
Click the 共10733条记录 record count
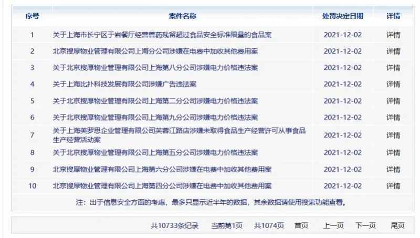tap(175, 226)
